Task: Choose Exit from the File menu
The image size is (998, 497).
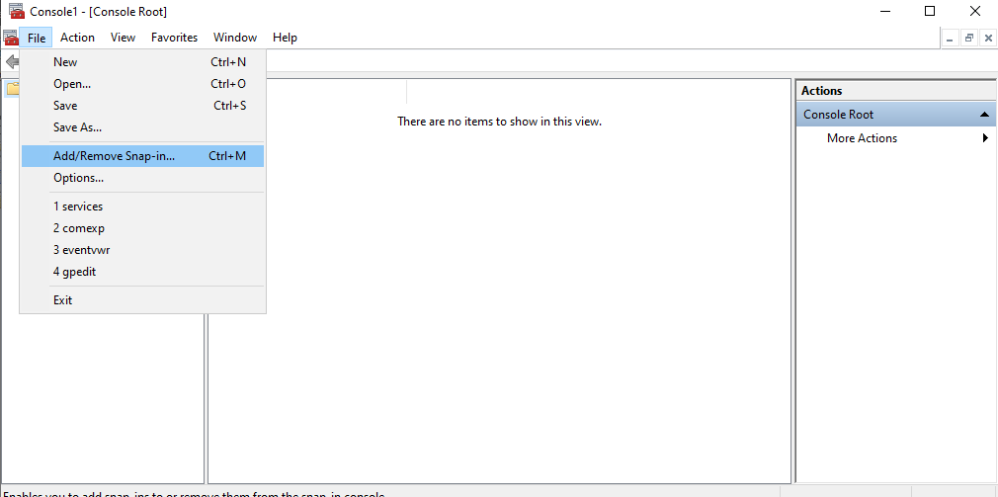Action: (142, 299)
